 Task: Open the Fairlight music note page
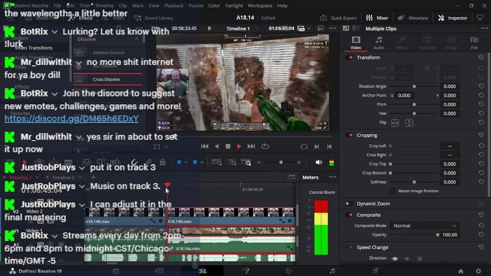click(x=333, y=271)
